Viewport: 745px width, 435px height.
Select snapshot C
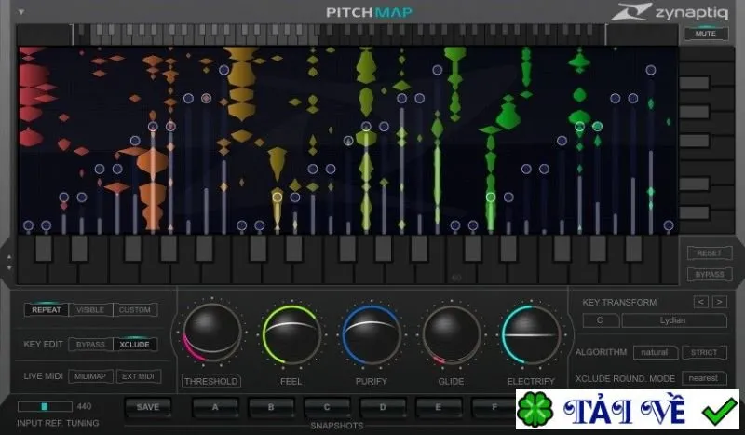[x=327, y=407]
